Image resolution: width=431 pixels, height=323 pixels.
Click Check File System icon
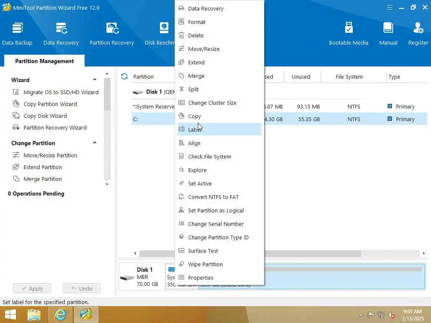(x=181, y=156)
